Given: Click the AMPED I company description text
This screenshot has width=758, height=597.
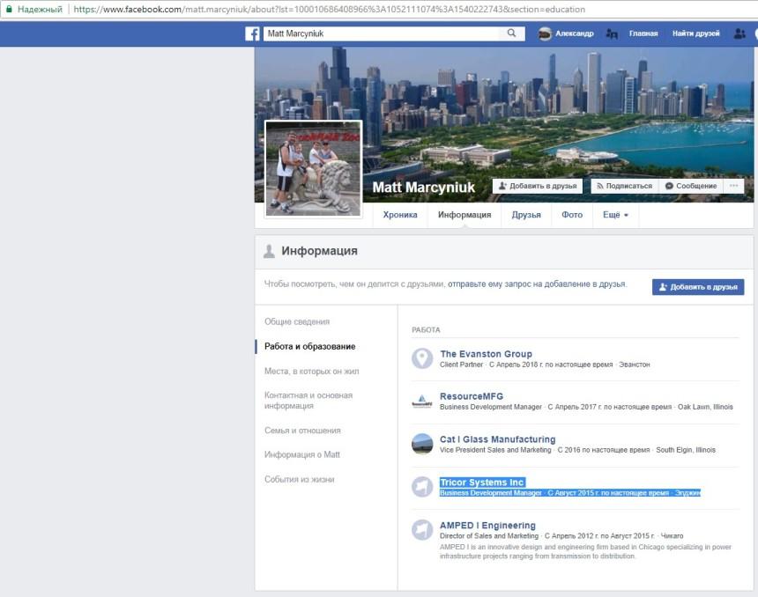Looking at the screenshot, I should pos(585,551).
